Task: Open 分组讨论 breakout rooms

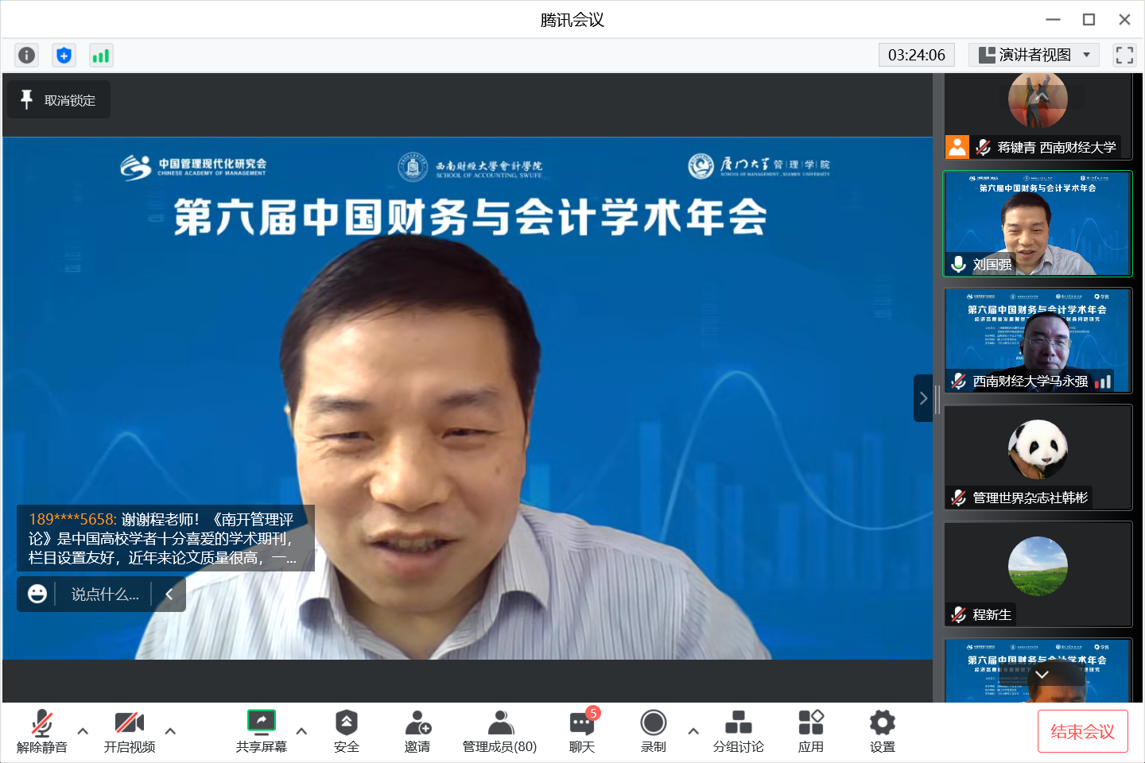Action: click(x=738, y=731)
